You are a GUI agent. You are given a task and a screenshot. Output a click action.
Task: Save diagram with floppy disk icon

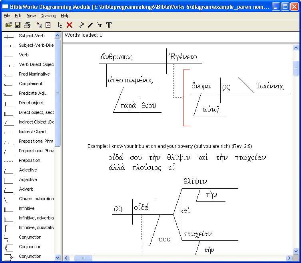(x=18, y=25)
